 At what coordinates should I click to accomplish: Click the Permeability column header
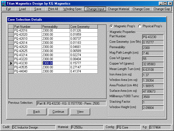click(x=56, y=27)
